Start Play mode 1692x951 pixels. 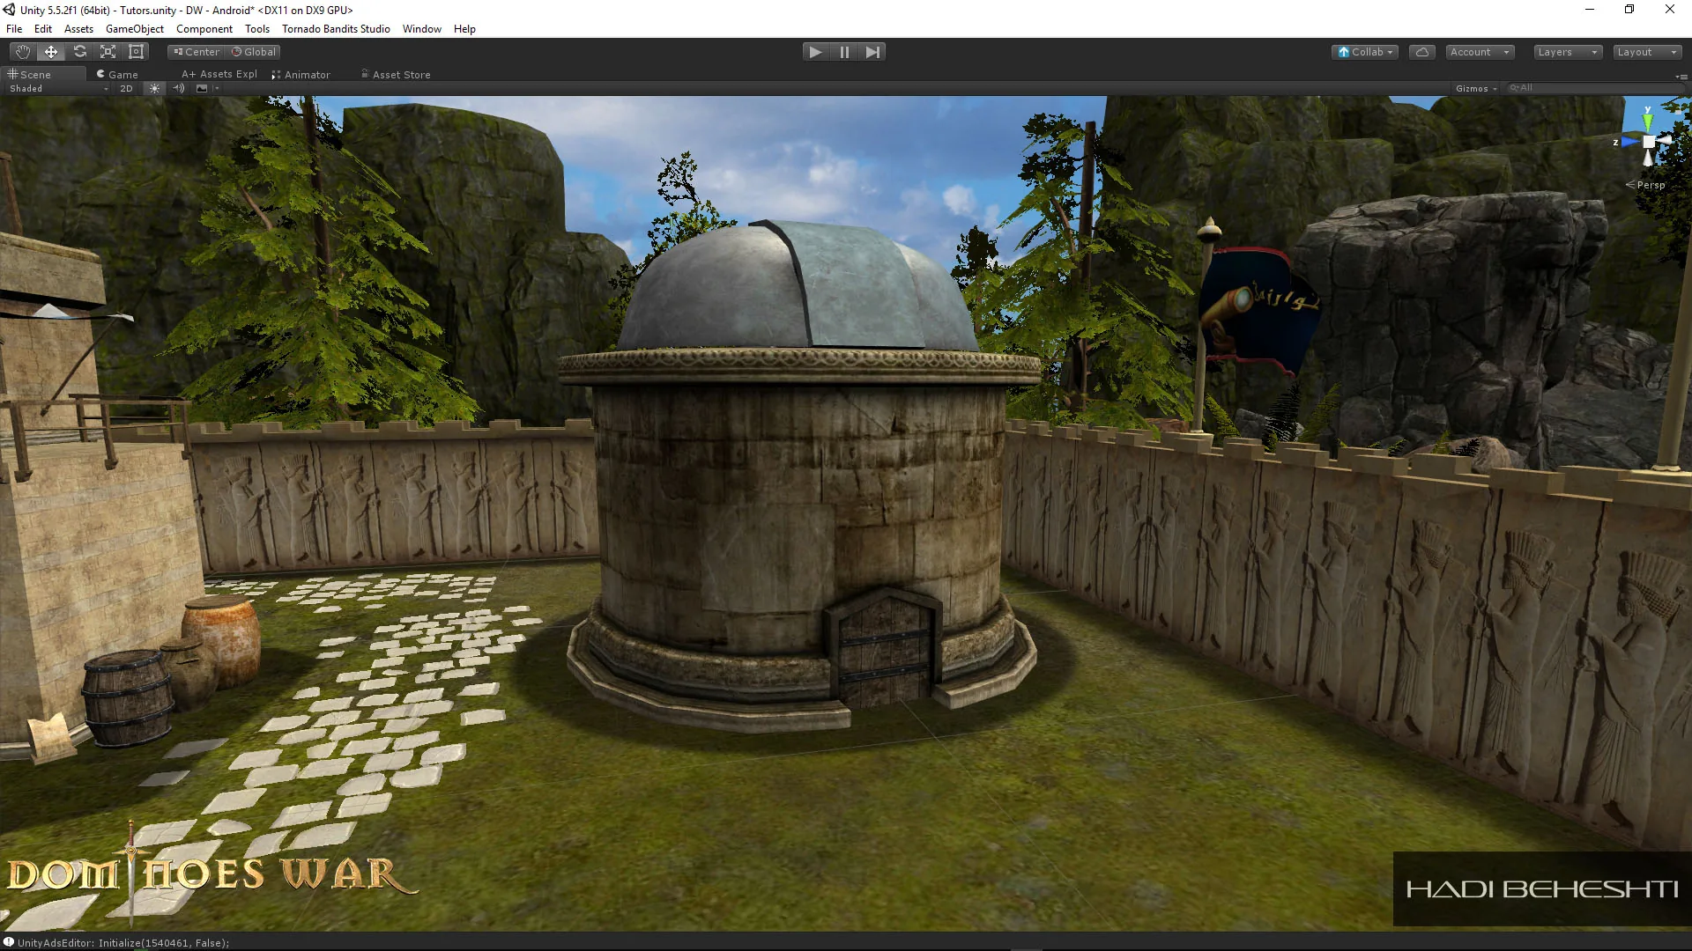[x=815, y=52]
